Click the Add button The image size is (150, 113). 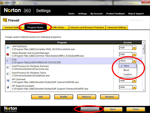40,97
